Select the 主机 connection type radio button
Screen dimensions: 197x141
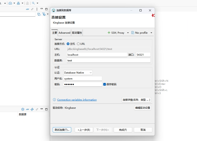click(x=68, y=44)
